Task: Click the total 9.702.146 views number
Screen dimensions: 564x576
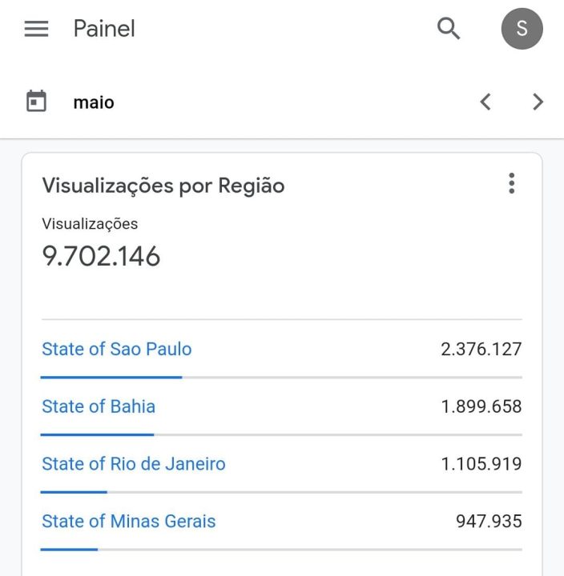Action: 101,256
